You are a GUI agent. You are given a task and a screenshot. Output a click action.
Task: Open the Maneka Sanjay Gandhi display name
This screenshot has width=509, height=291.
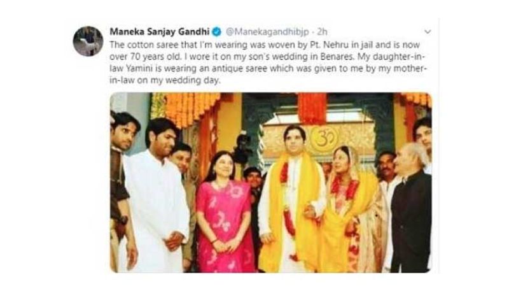pyautogui.click(x=160, y=32)
